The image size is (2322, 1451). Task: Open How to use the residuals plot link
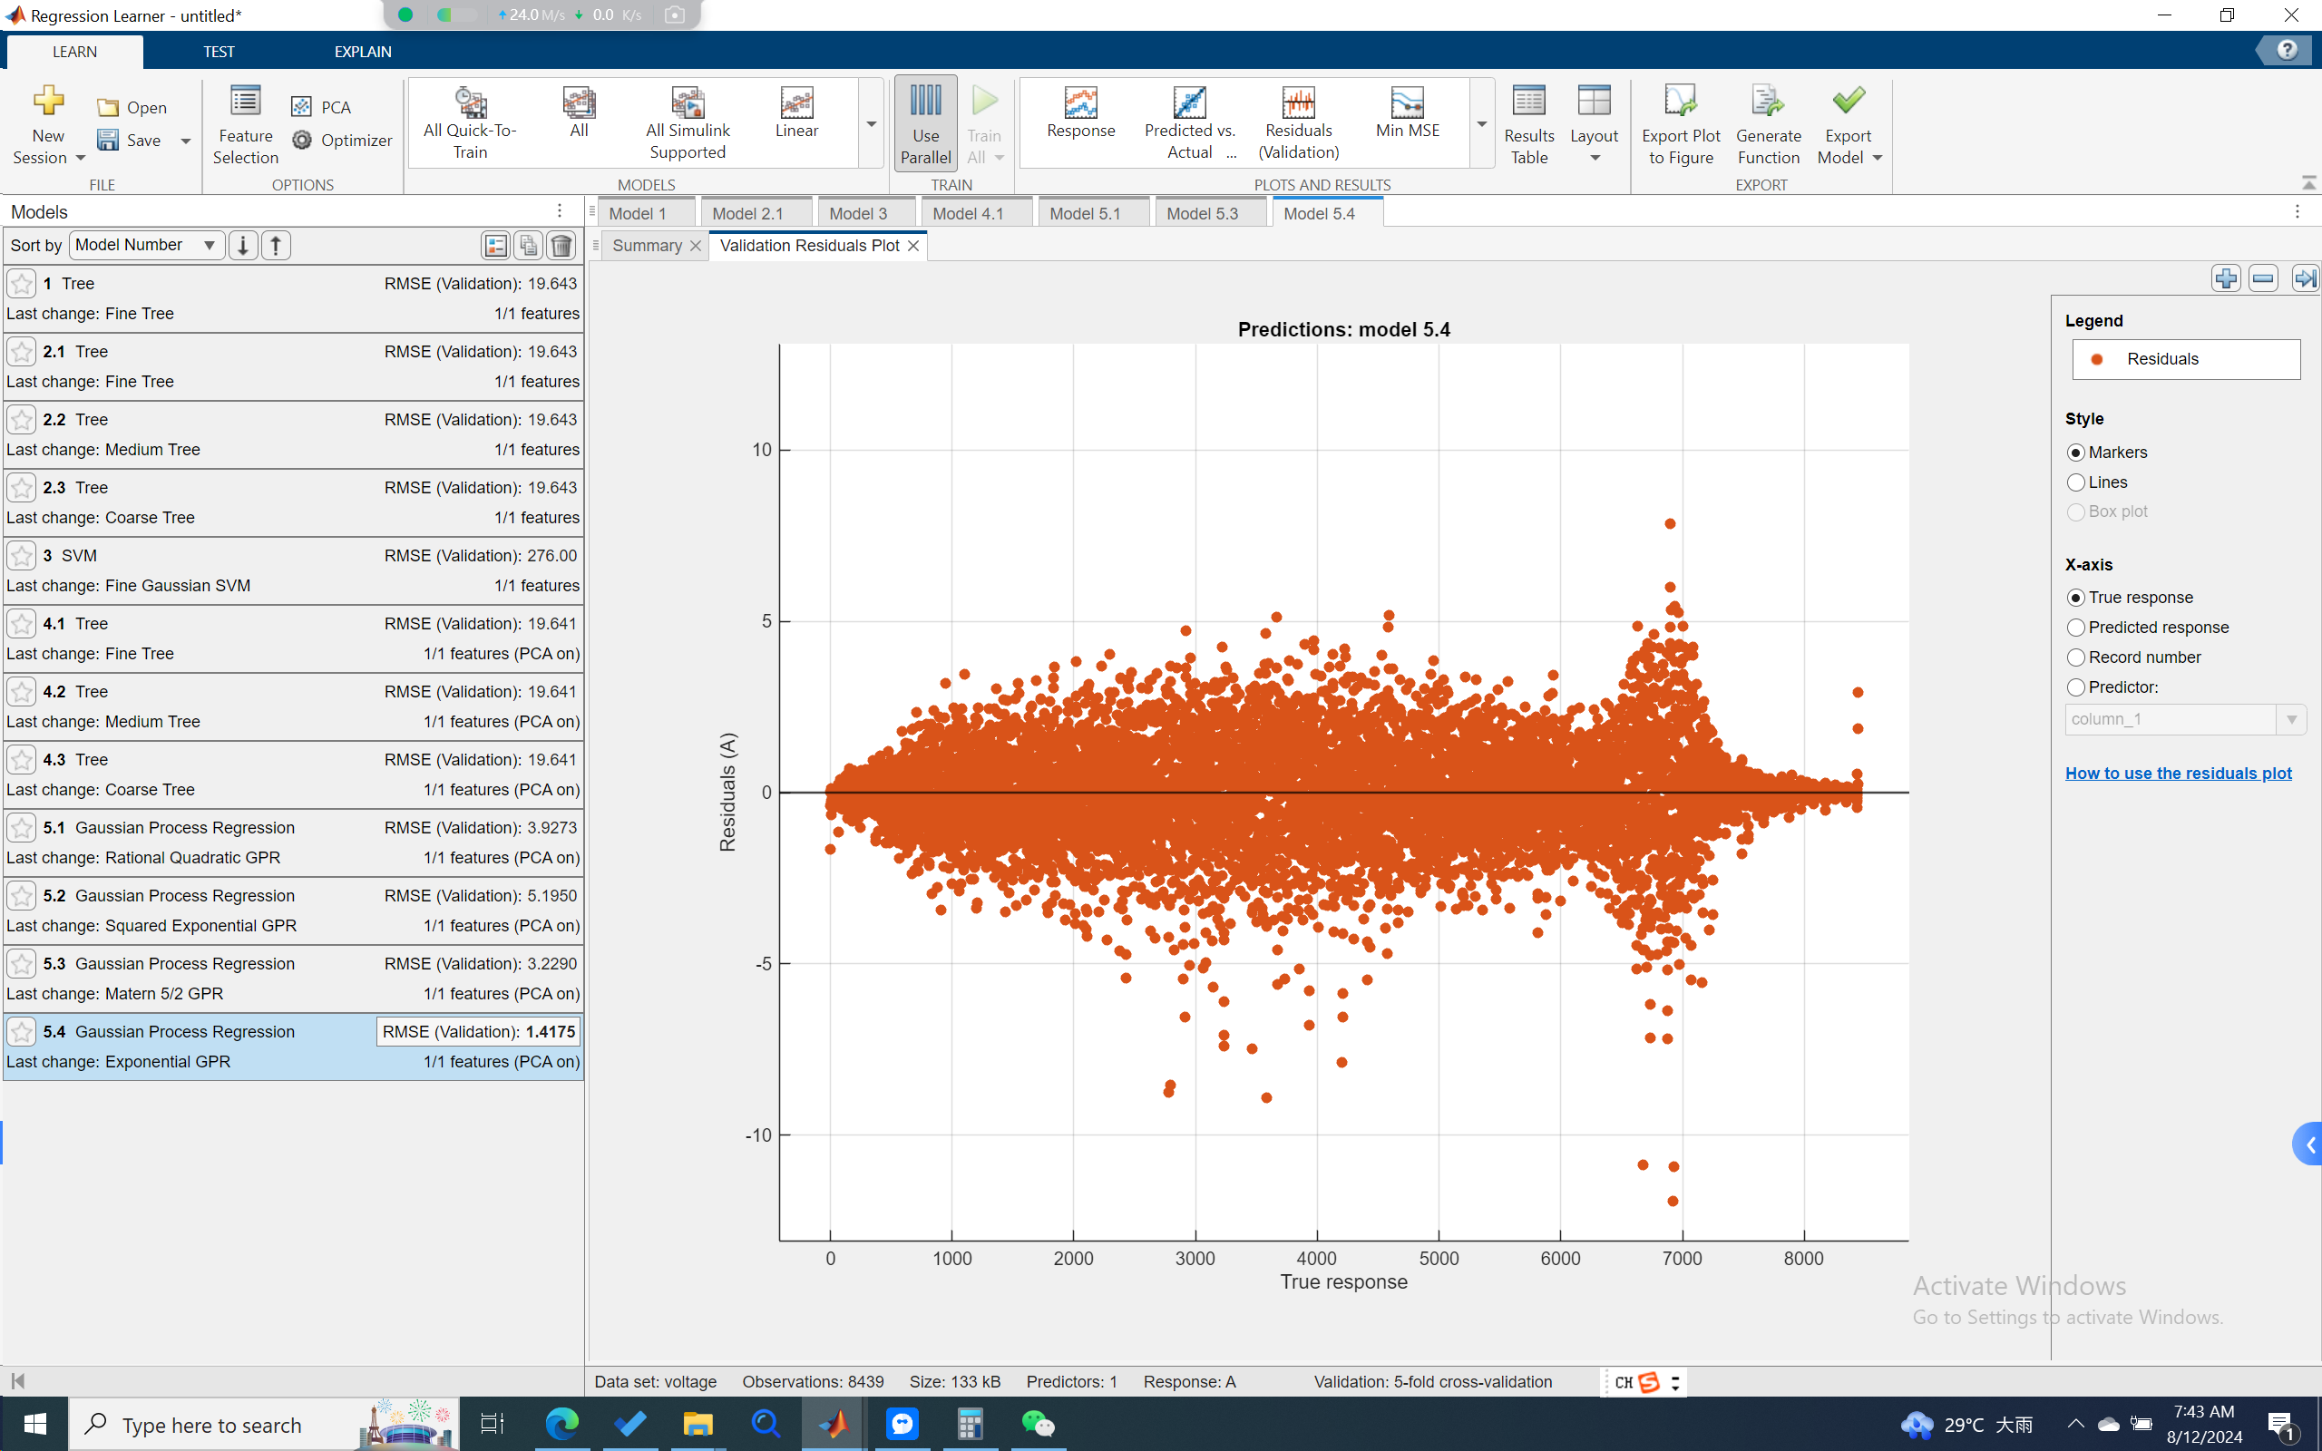2177,774
